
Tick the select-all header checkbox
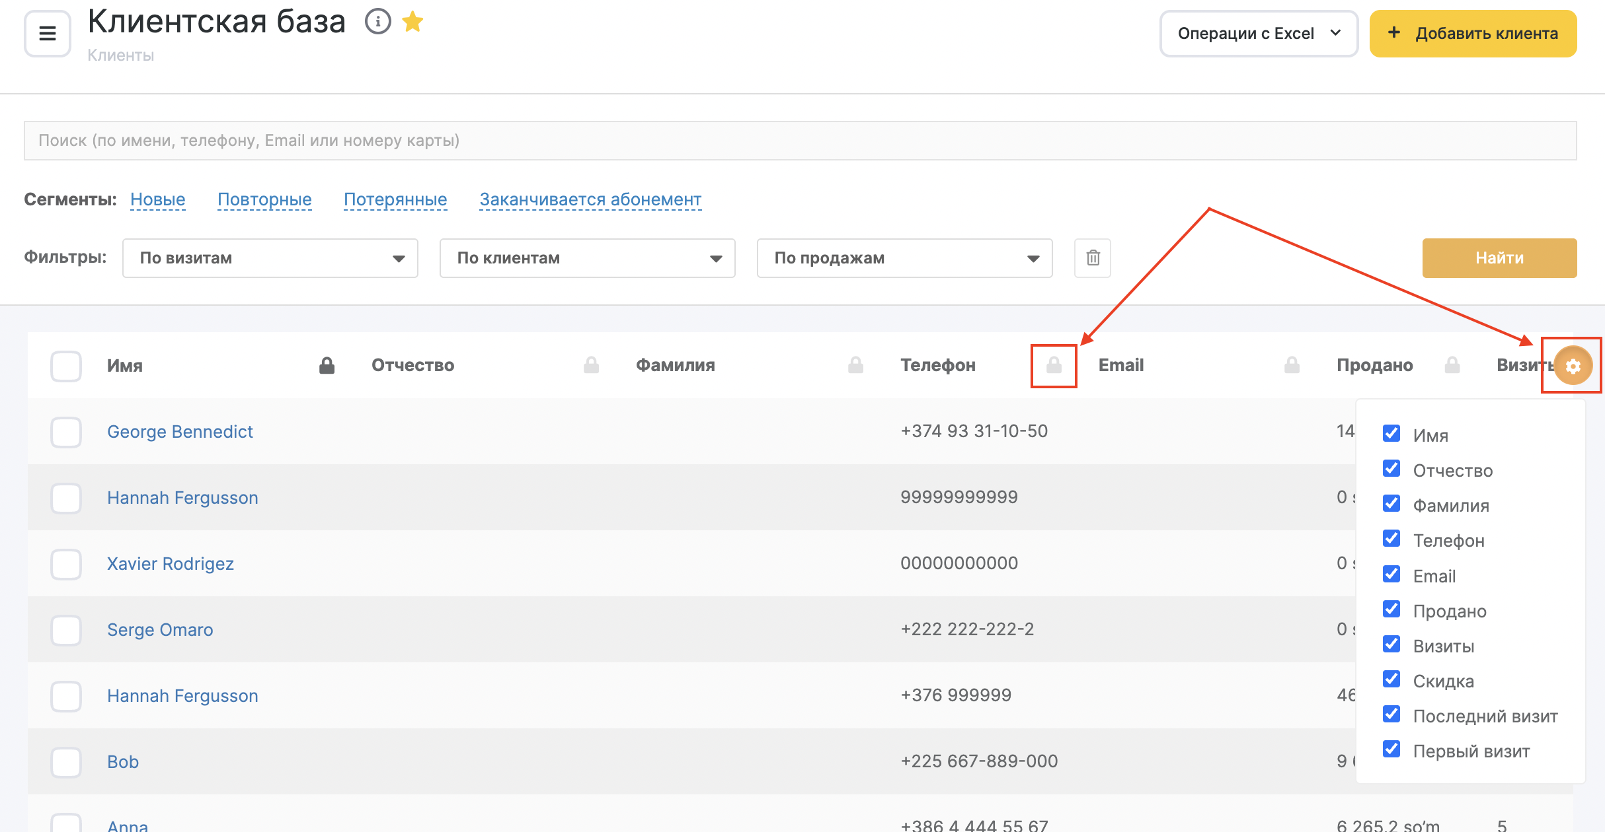click(66, 366)
